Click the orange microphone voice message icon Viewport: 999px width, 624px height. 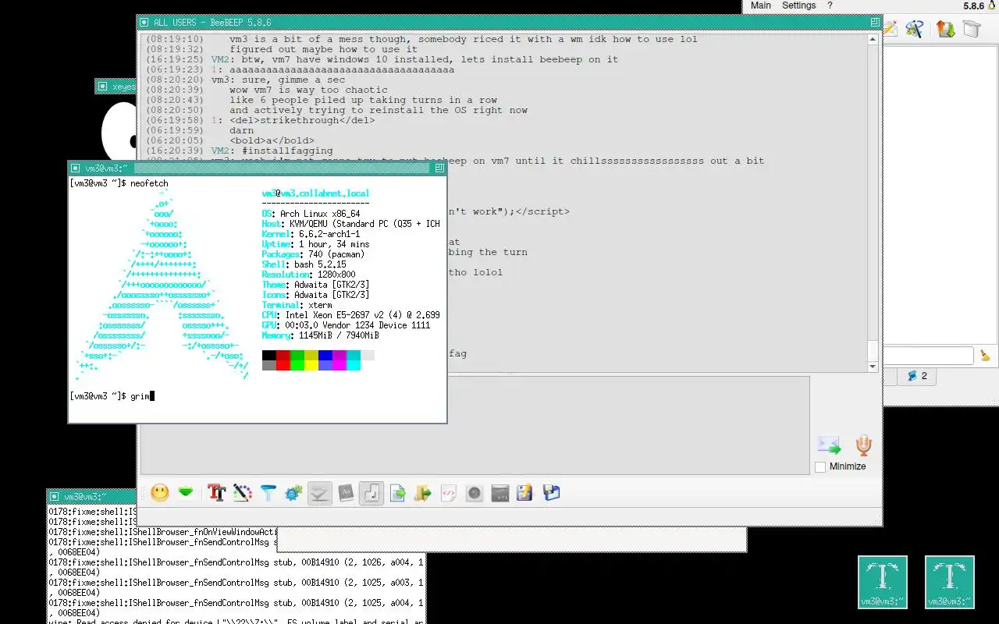point(863,445)
